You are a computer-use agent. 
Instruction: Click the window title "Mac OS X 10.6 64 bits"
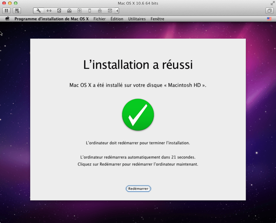point(138,3)
